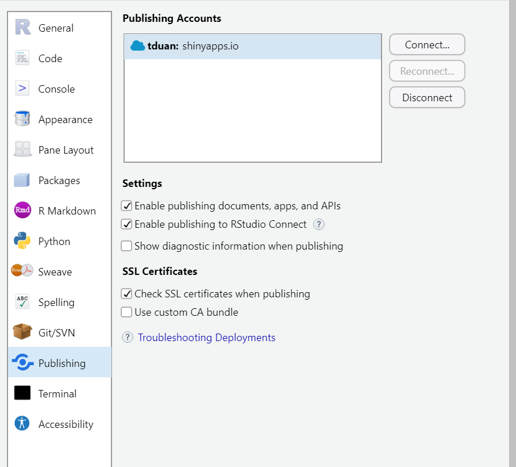The image size is (516, 467).
Task: Click help icon beside RStudio Connect option
Action: [319, 224]
